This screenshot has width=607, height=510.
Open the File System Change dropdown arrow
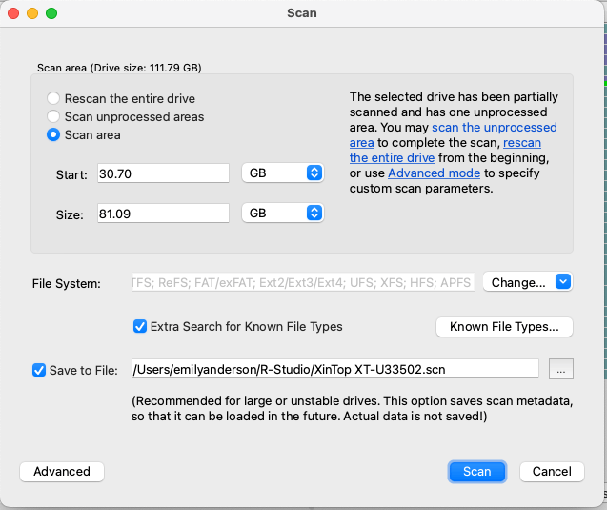(563, 281)
